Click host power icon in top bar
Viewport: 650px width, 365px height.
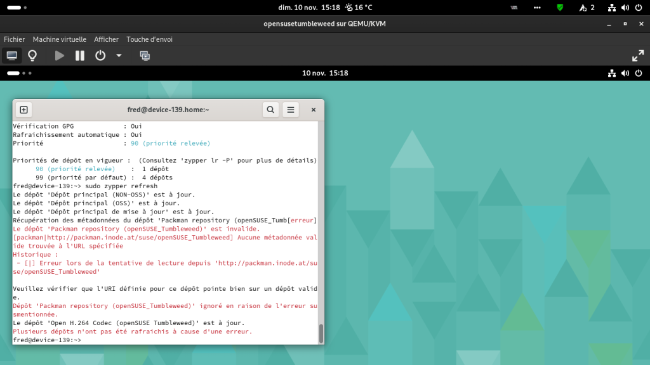click(x=639, y=8)
